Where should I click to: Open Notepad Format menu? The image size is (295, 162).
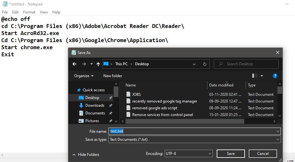(x=29, y=12)
